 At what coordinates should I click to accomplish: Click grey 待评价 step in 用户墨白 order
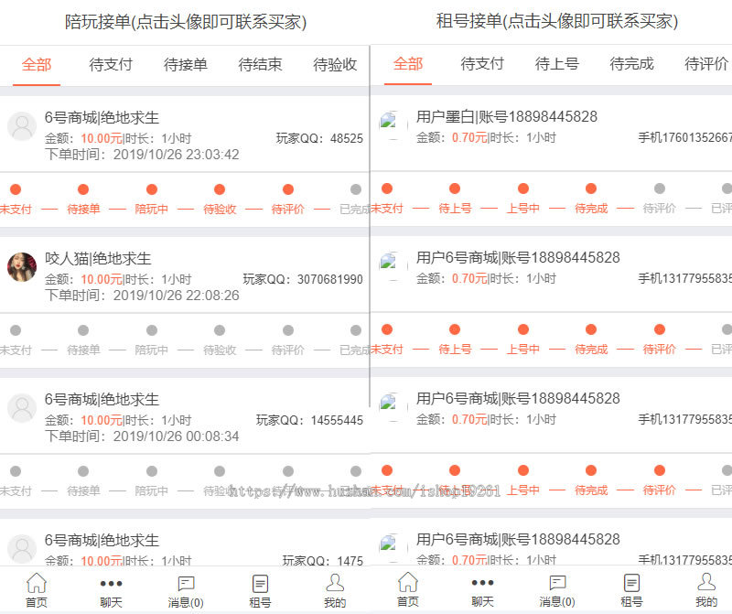(x=659, y=199)
